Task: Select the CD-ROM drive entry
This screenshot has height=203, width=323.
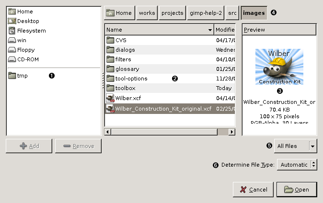Action: tap(28, 59)
